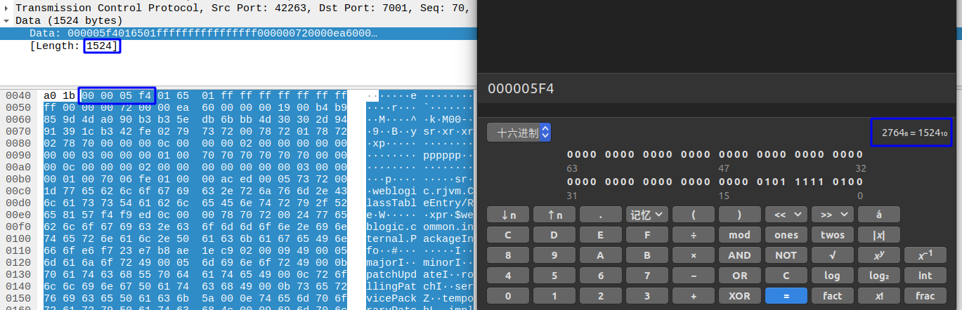Click the XOR button
The image size is (962, 310).
coord(739,296)
